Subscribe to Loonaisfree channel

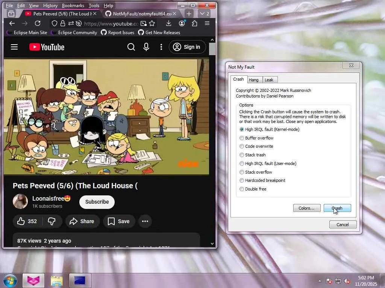(x=97, y=202)
